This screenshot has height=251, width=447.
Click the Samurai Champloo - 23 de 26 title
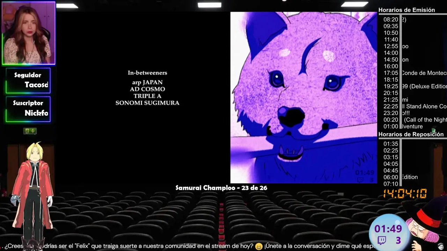[x=221, y=188]
